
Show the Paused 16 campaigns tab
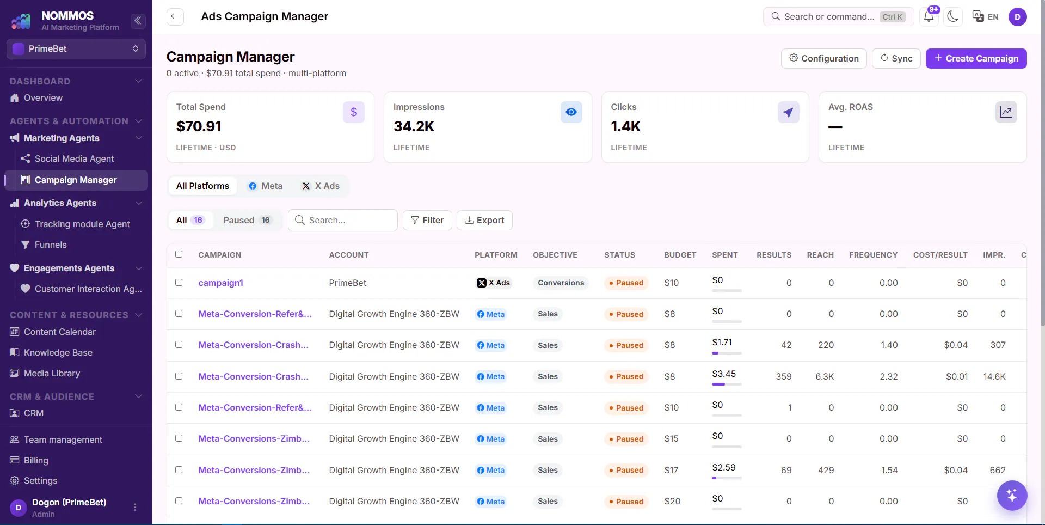[x=247, y=220]
